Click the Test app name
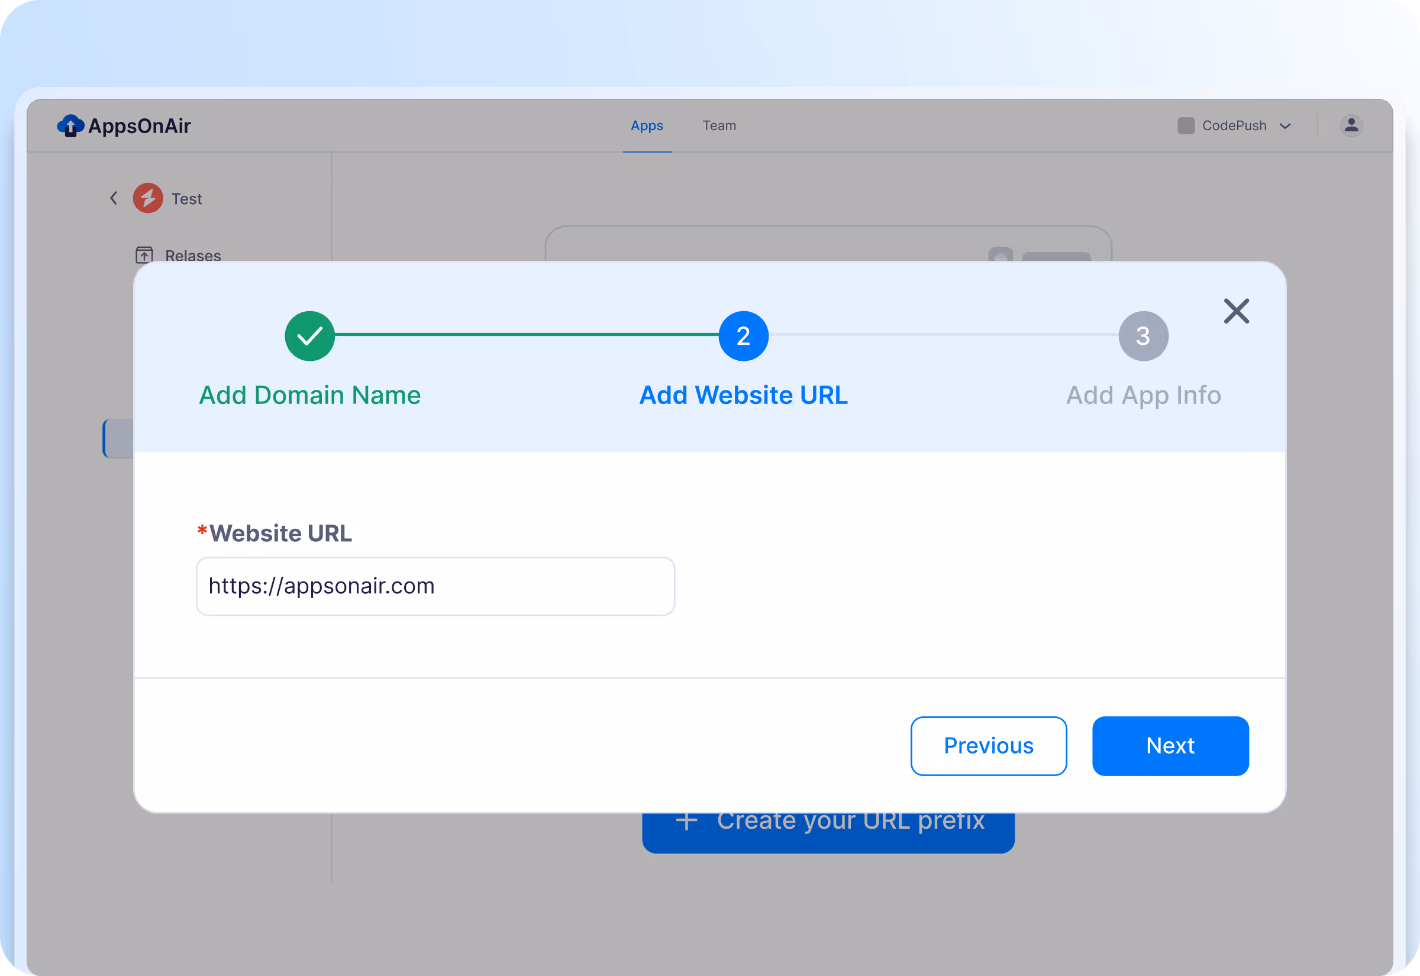Screen dimensions: 1420x976 tap(186, 199)
